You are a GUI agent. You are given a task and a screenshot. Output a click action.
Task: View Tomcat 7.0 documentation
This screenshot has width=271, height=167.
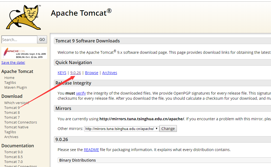[x=14, y=162]
